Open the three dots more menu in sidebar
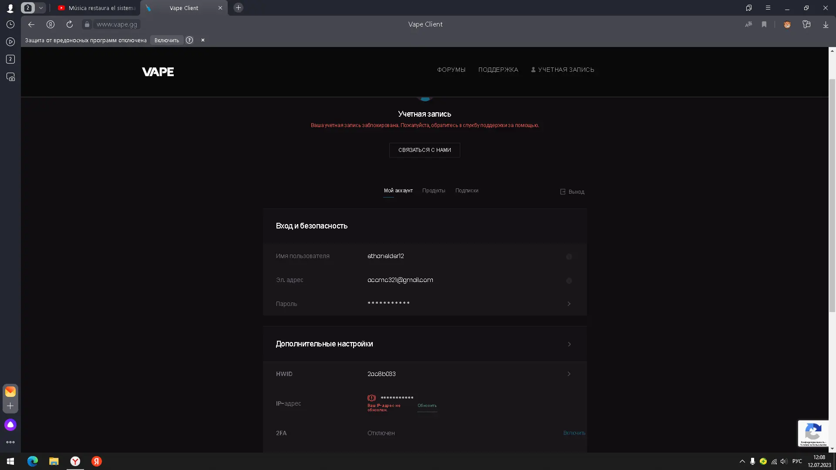The image size is (836, 470). [x=10, y=442]
